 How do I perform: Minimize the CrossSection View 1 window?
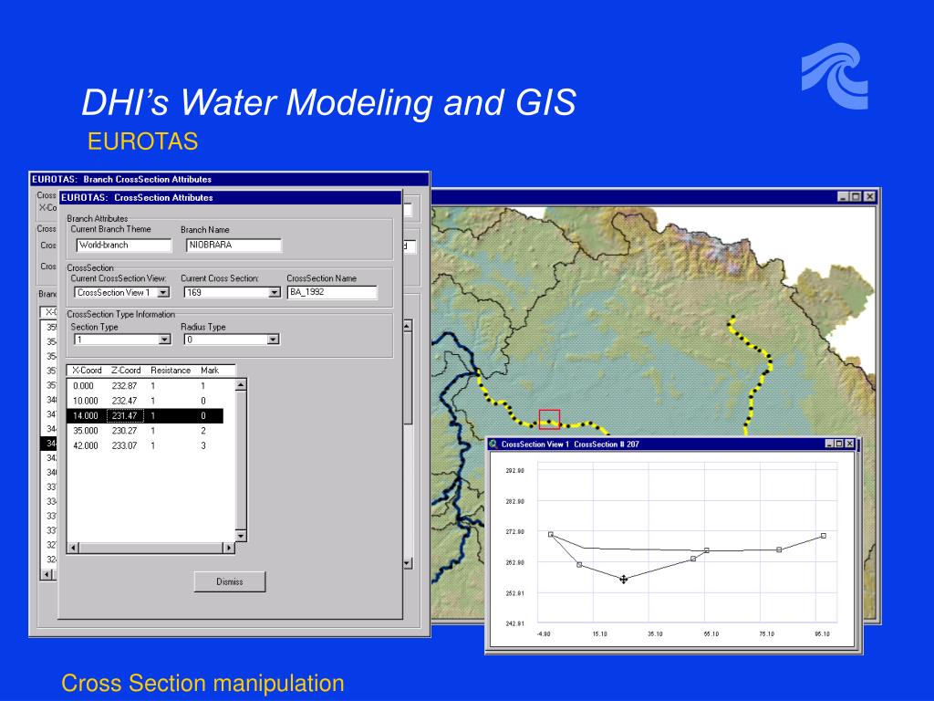pos(828,445)
